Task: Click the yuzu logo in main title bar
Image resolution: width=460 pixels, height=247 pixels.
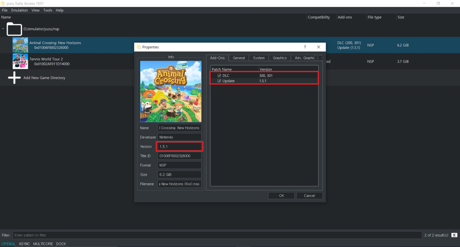Action: [3, 3]
